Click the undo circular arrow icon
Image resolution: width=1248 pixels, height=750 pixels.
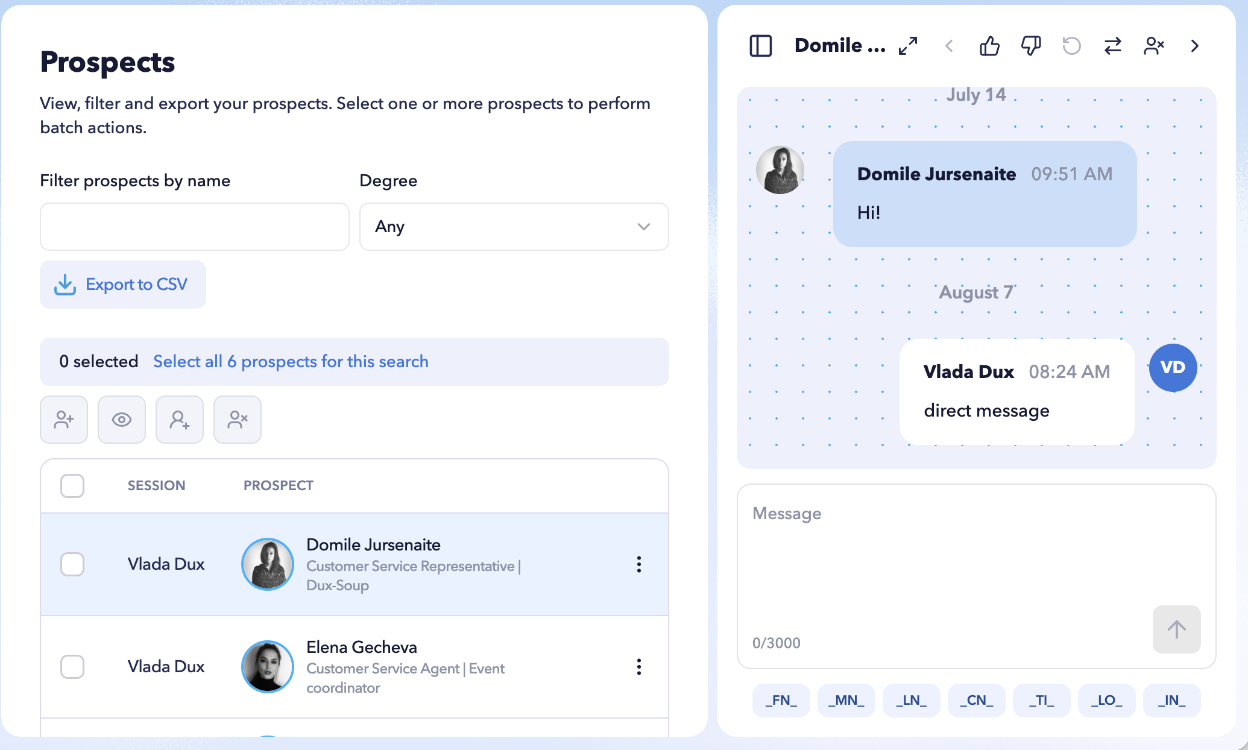click(1072, 46)
